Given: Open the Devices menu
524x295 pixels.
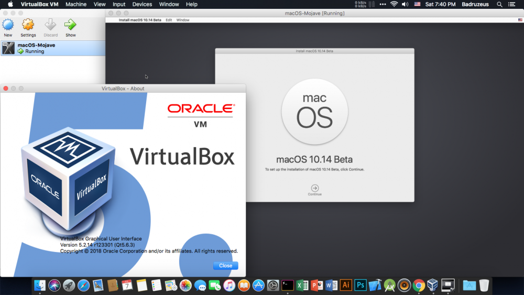Looking at the screenshot, I should tap(142, 4).
